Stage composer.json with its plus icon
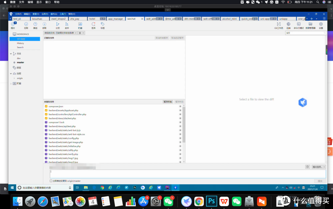This screenshot has height=209, width=333. coord(180,107)
